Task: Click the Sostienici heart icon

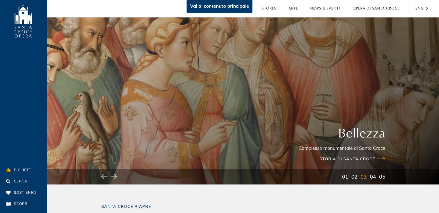Action: 8,193
